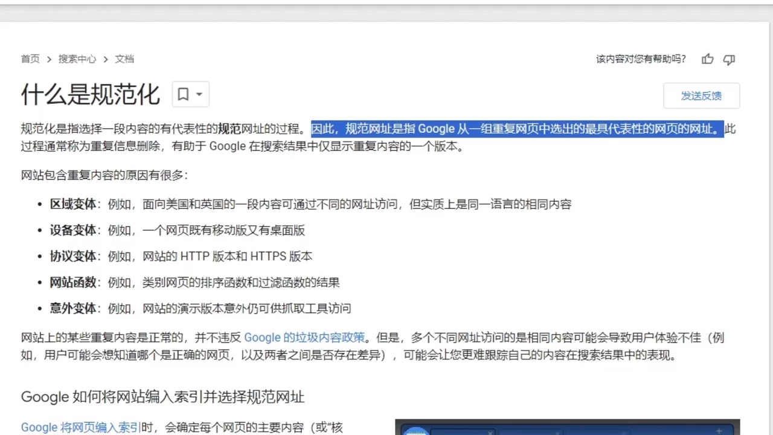Open 文档 breadcrumb link
The height and width of the screenshot is (435, 773).
point(124,59)
